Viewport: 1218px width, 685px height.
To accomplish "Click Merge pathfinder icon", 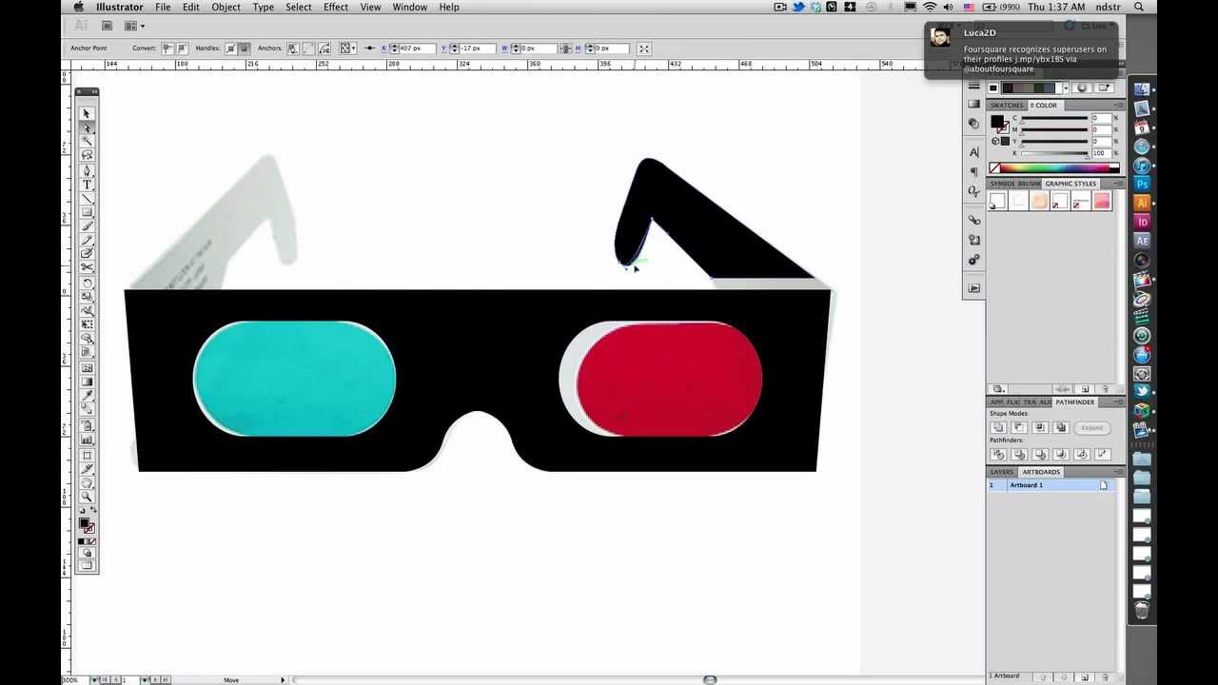I will pos(1040,454).
